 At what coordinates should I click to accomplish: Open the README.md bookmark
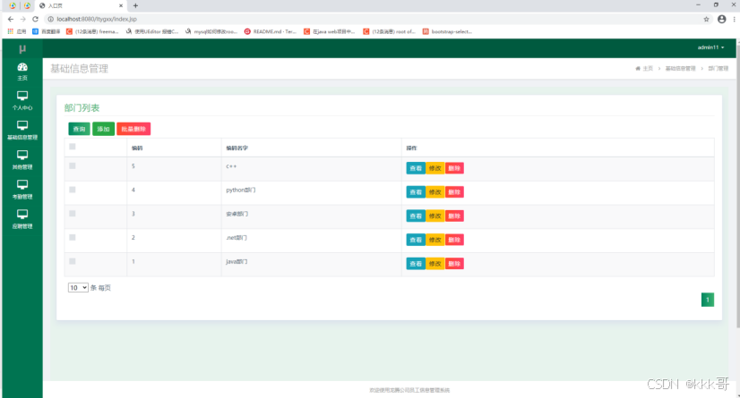271,31
